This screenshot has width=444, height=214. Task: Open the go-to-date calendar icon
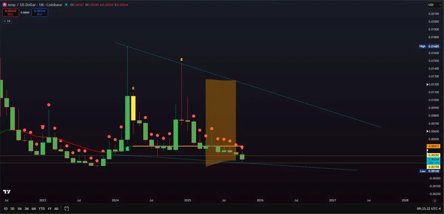pos(67,208)
